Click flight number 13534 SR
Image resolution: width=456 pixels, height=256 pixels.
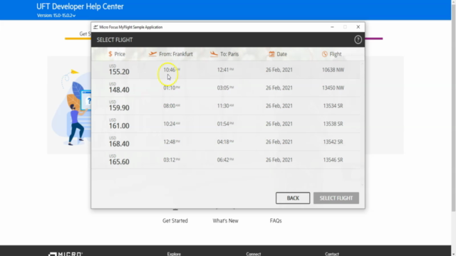(333, 106)
